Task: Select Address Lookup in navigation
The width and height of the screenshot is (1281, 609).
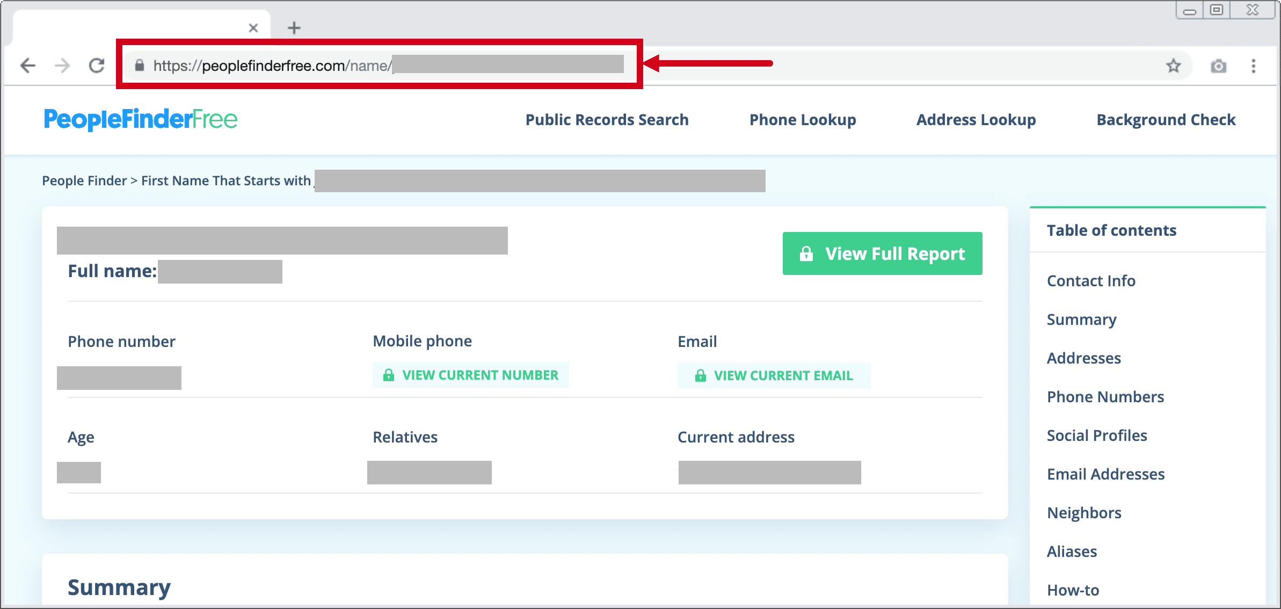Action: (x=976, y=119)
